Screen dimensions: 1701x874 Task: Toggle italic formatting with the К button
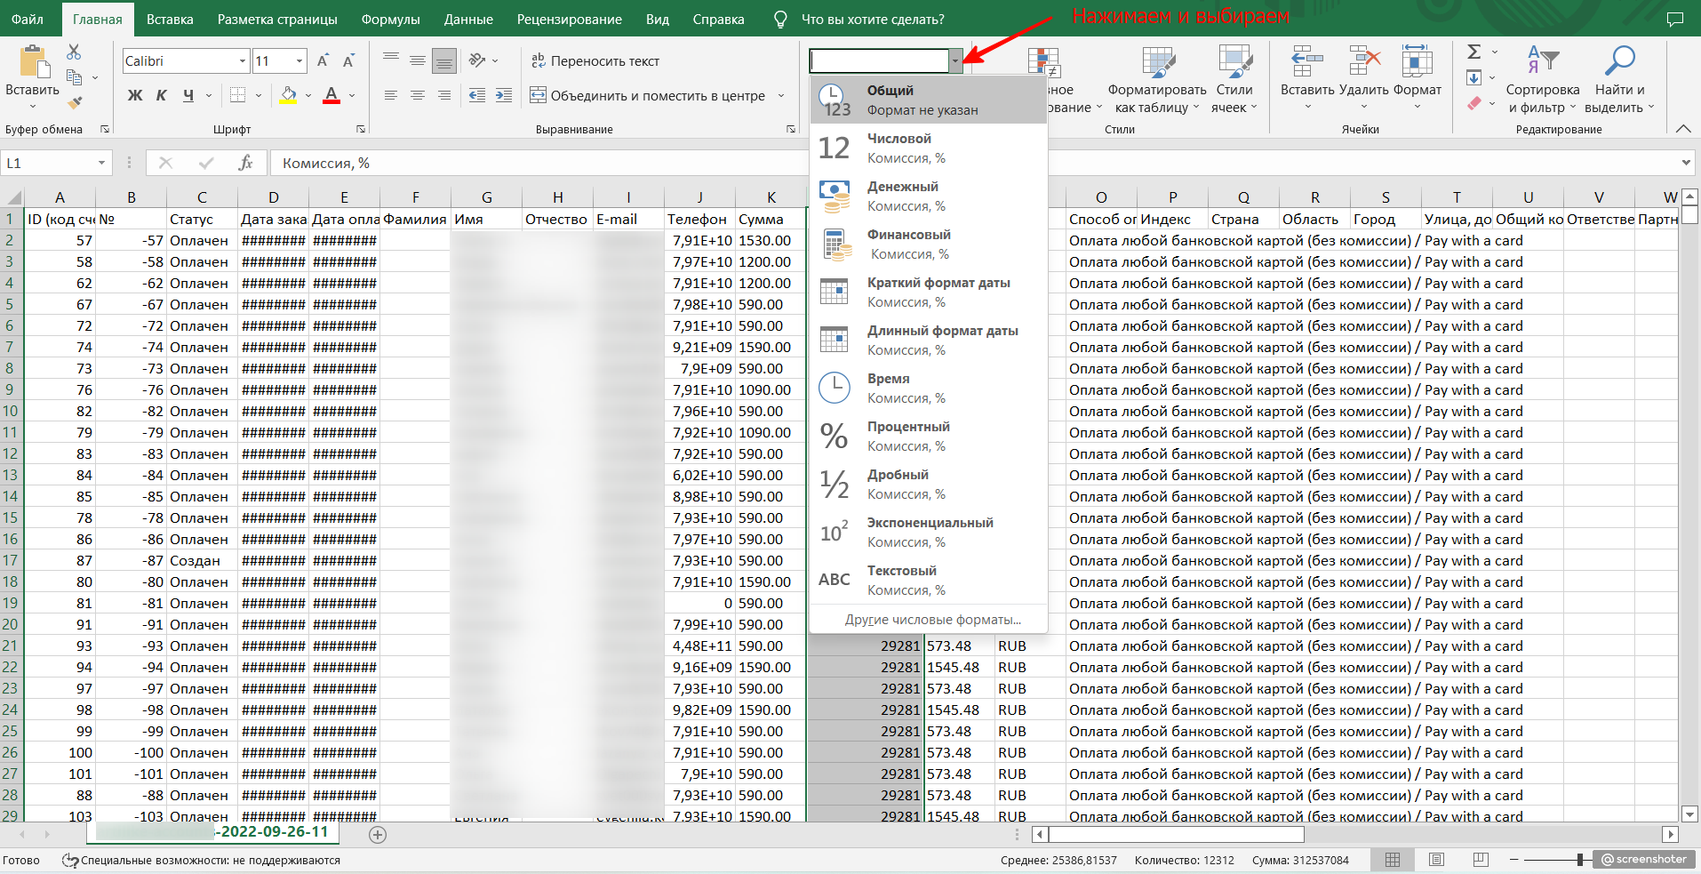tap(162, 95)
